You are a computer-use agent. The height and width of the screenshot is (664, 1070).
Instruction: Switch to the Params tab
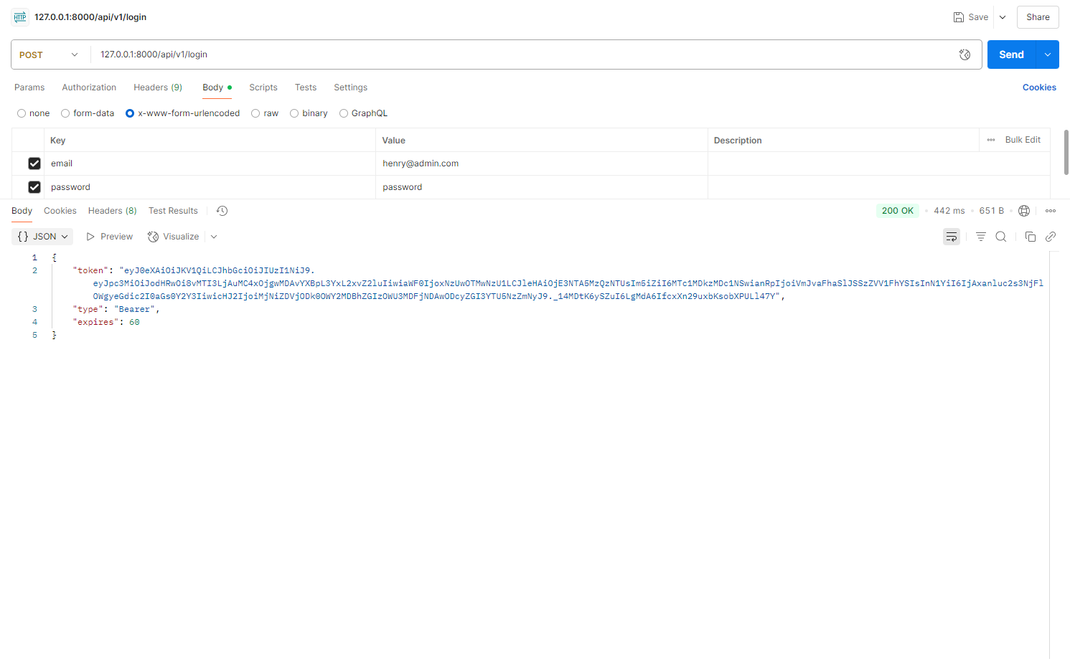29,87
